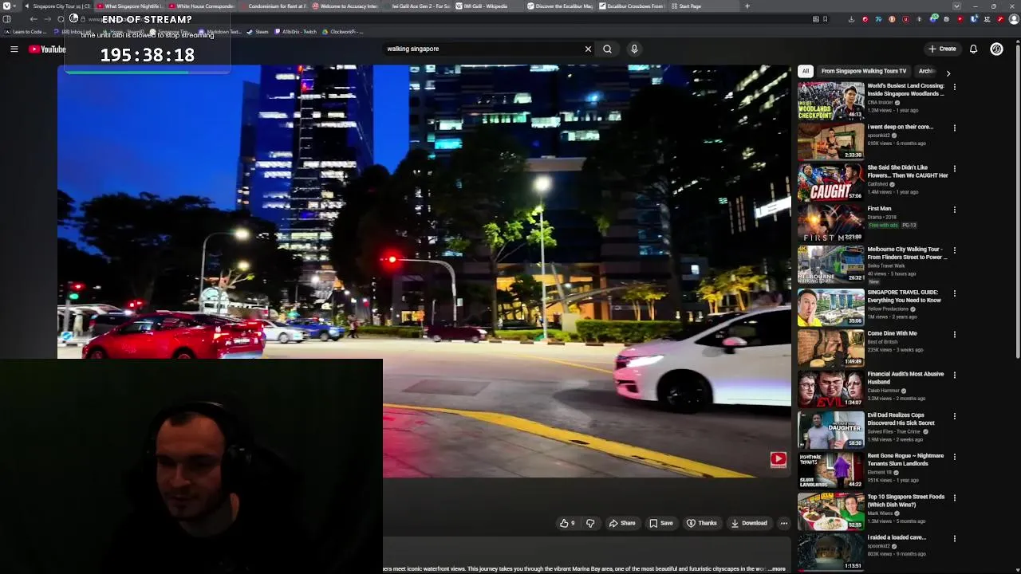Image resolution: width=1021 pixels, height=574 pixels.
Task: Switch to the Start Page tab
Action: click(x=702, y=6)
